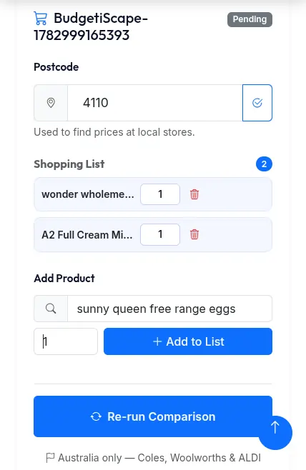
Task: Click the magnifier icon in Add Product
Action: tap(51, 309)
